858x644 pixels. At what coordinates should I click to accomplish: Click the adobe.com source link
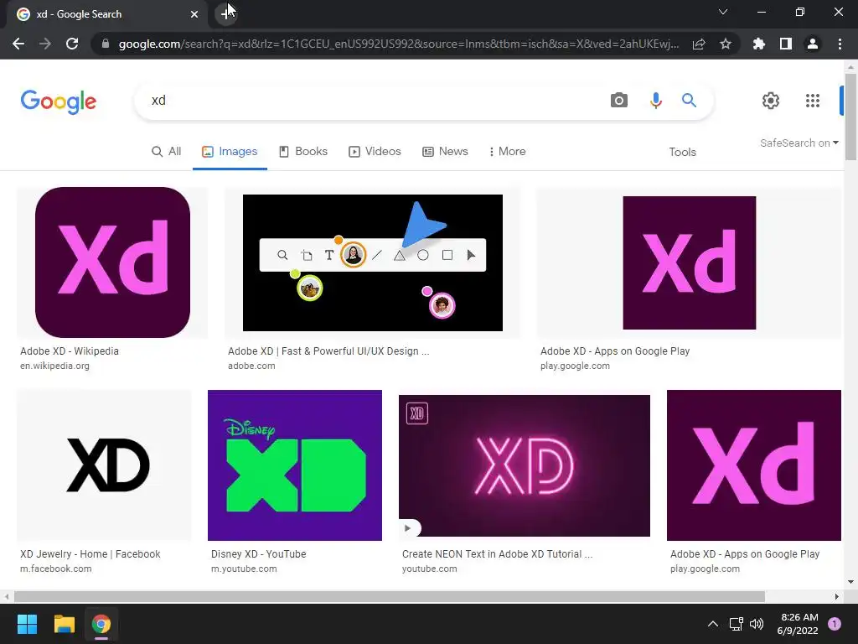[251, 366]
